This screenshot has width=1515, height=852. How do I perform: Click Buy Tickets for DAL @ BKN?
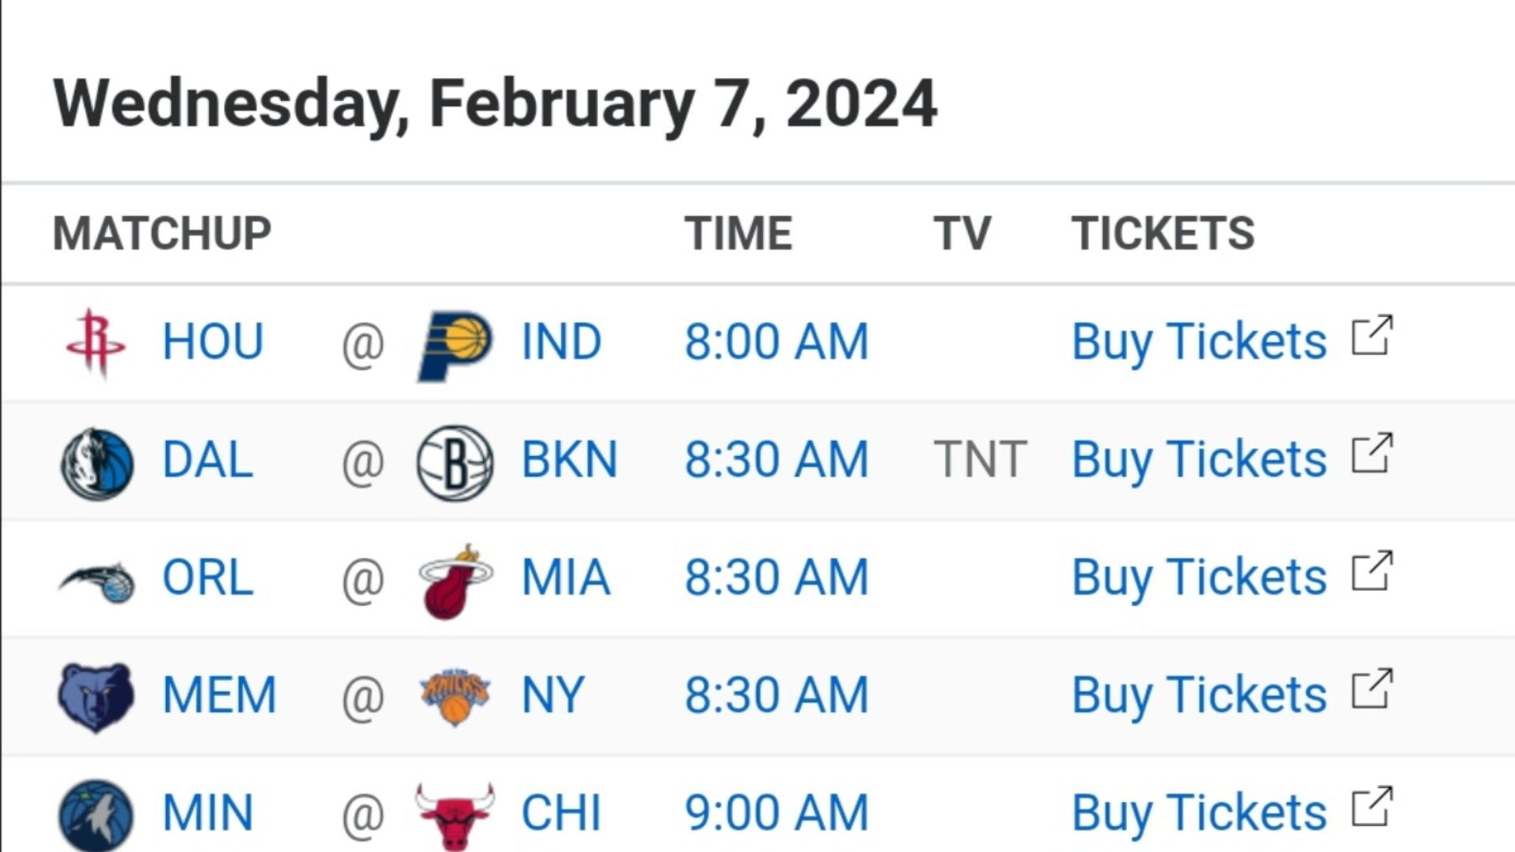click(1199, 460)
